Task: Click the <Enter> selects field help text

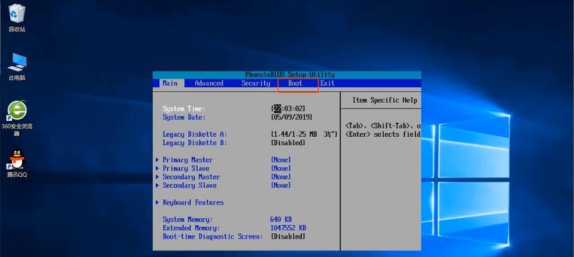Action: tap(383, 134)
